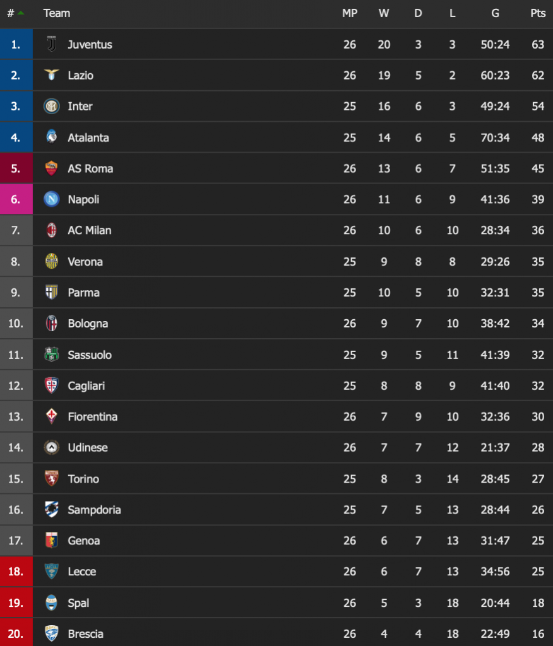This screenshot has width=553, height=646.
Task: Click the Sampdoria crest icon
Action: pyautogui.click(x=52, y=510)
